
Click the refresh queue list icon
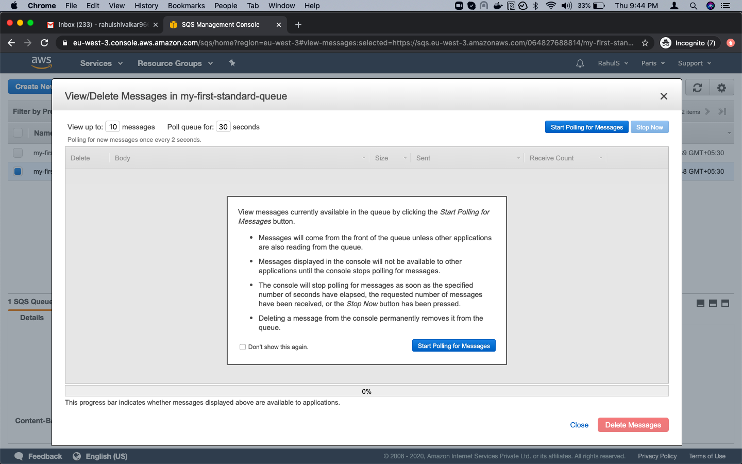[697, 87]
